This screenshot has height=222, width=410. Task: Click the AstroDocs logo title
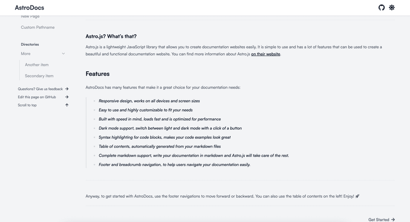coord(29,8)
